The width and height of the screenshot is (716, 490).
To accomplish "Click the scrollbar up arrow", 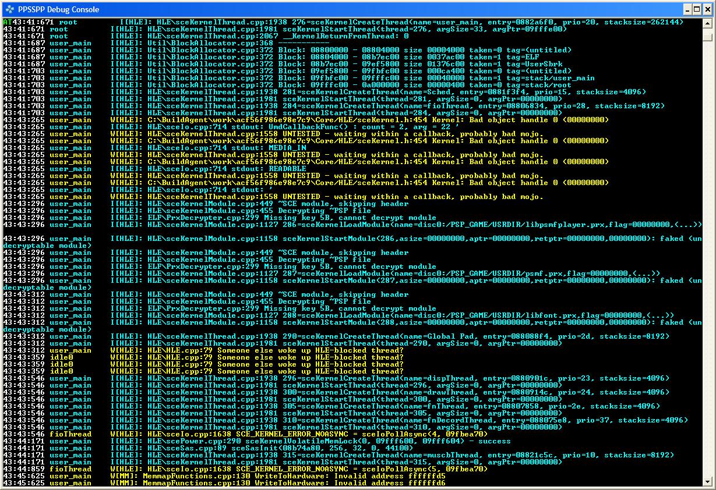I will tap(707, 23).
